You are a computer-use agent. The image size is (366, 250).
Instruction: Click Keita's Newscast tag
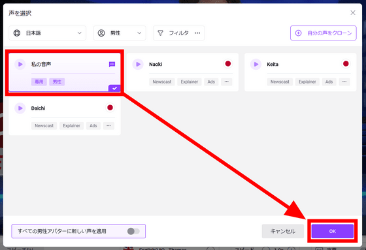[x=280, y=82]
